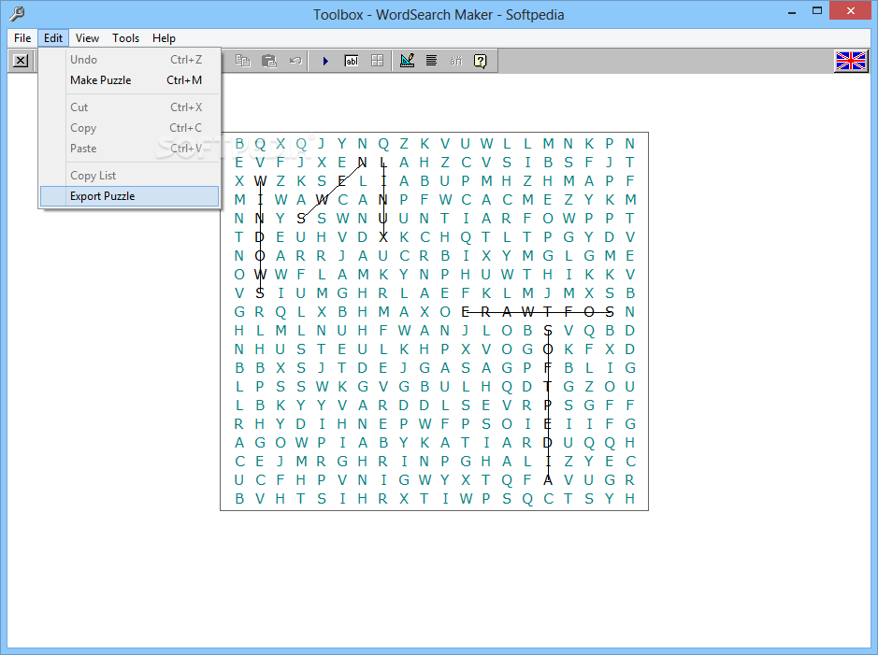
Task: Select Export Puzzle menu entry
Action: (130, 196)
